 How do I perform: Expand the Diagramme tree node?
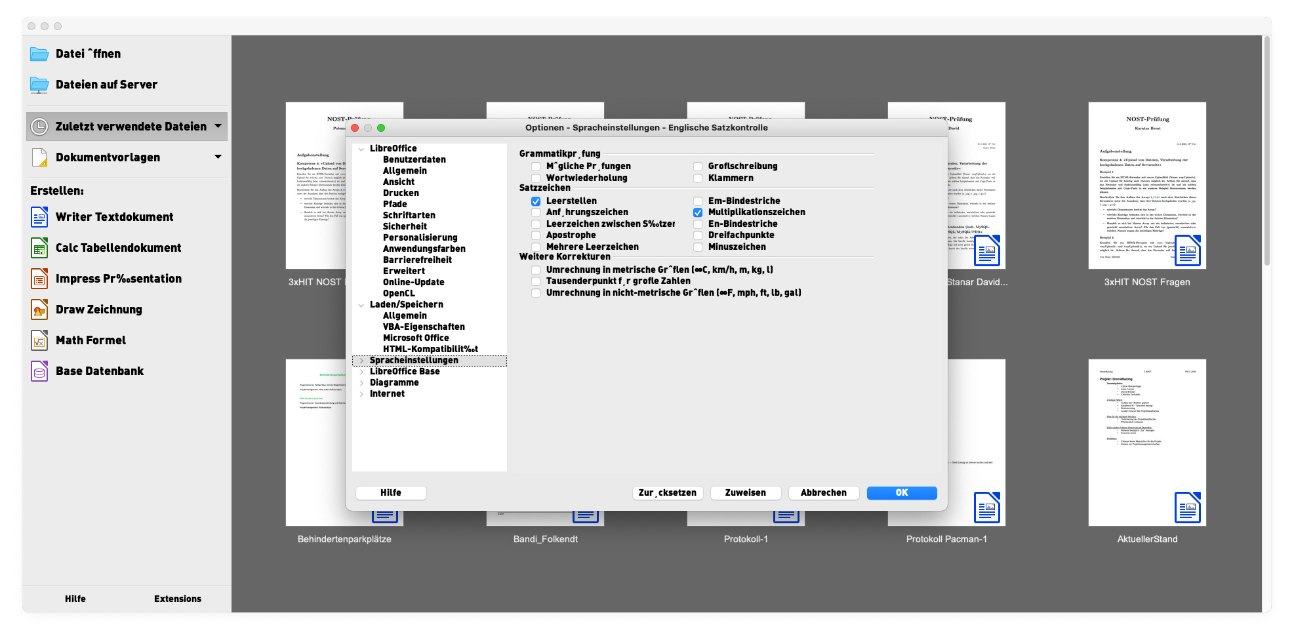click(x=361, y=383)
